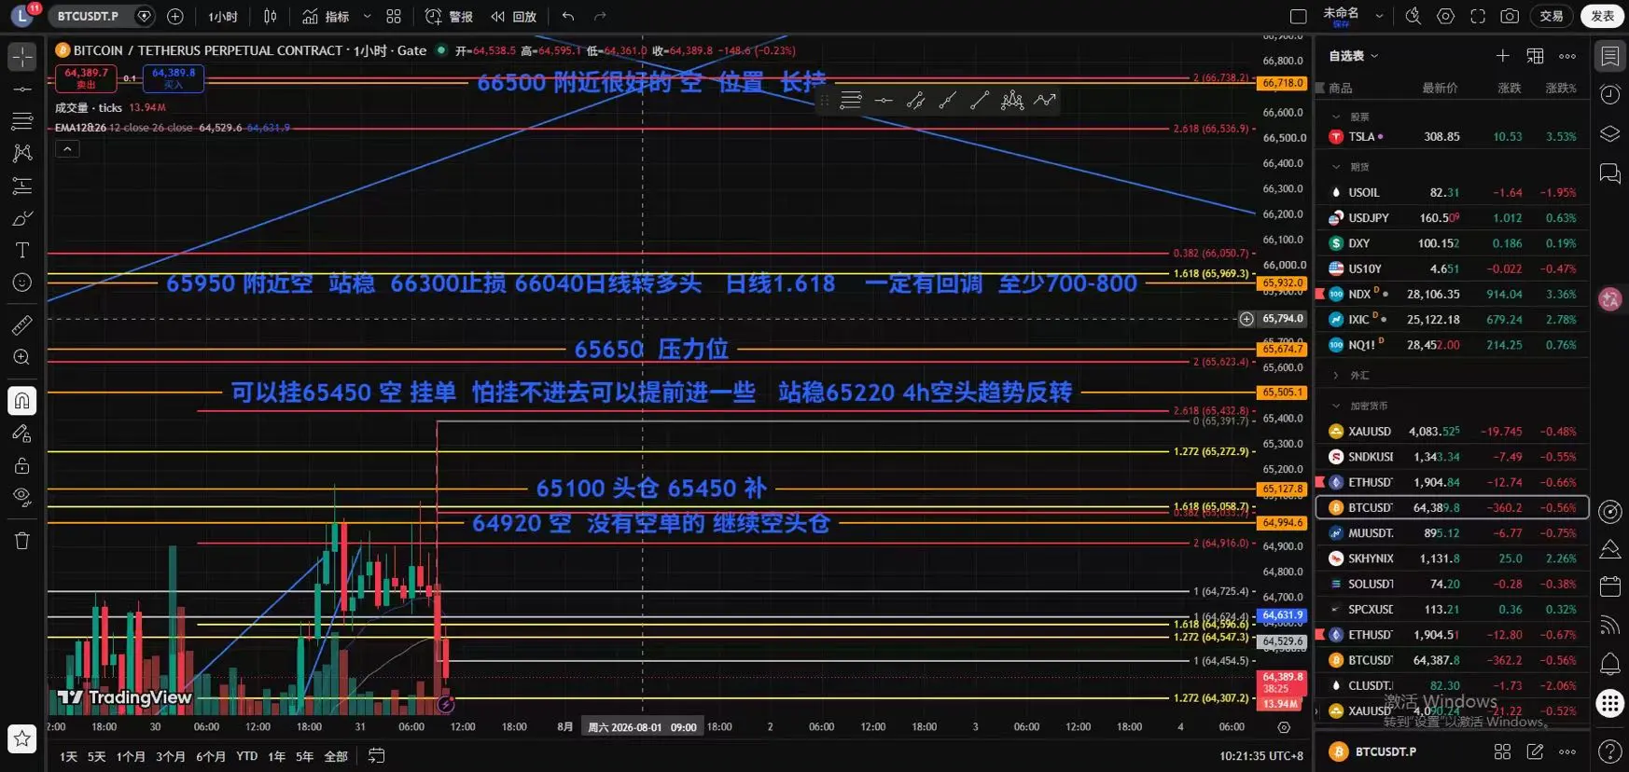Open the notifications bell icon
The image size is (1629, 772).
pyautogui.click(x=1610, y=663)
